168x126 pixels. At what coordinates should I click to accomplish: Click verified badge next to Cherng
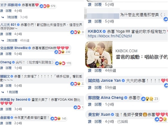coord(13,62)
